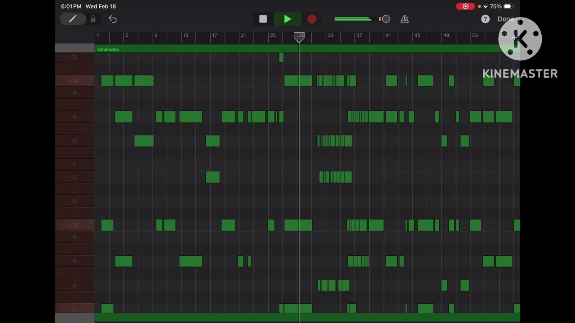Adjust the master volume slider knob
Viewport: 575px width, 323px height.
tap(386, 19)
